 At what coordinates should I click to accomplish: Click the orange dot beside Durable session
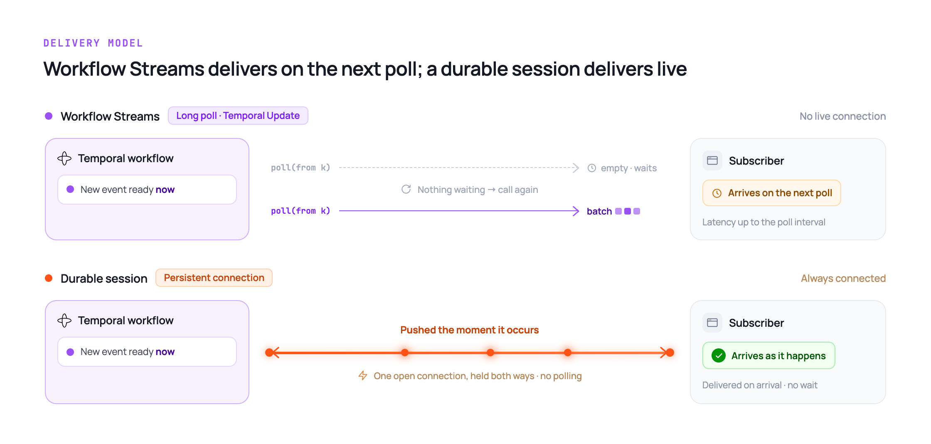(x=49, y=278)
